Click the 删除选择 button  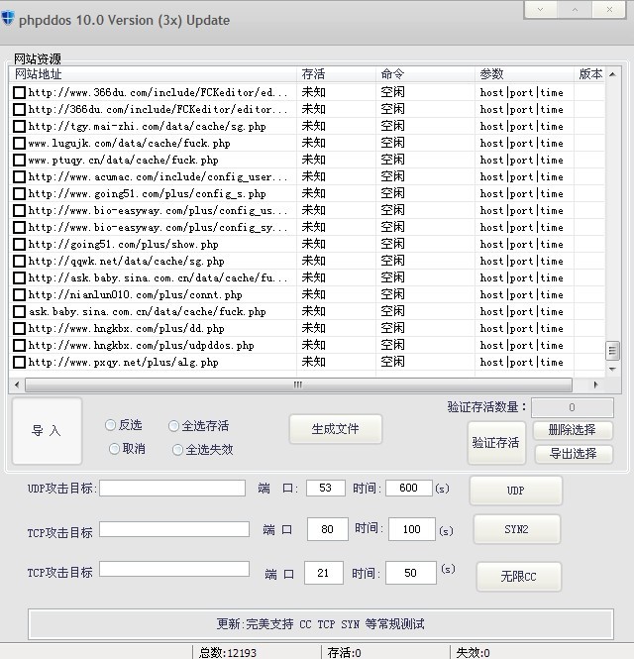pos(573,430)
